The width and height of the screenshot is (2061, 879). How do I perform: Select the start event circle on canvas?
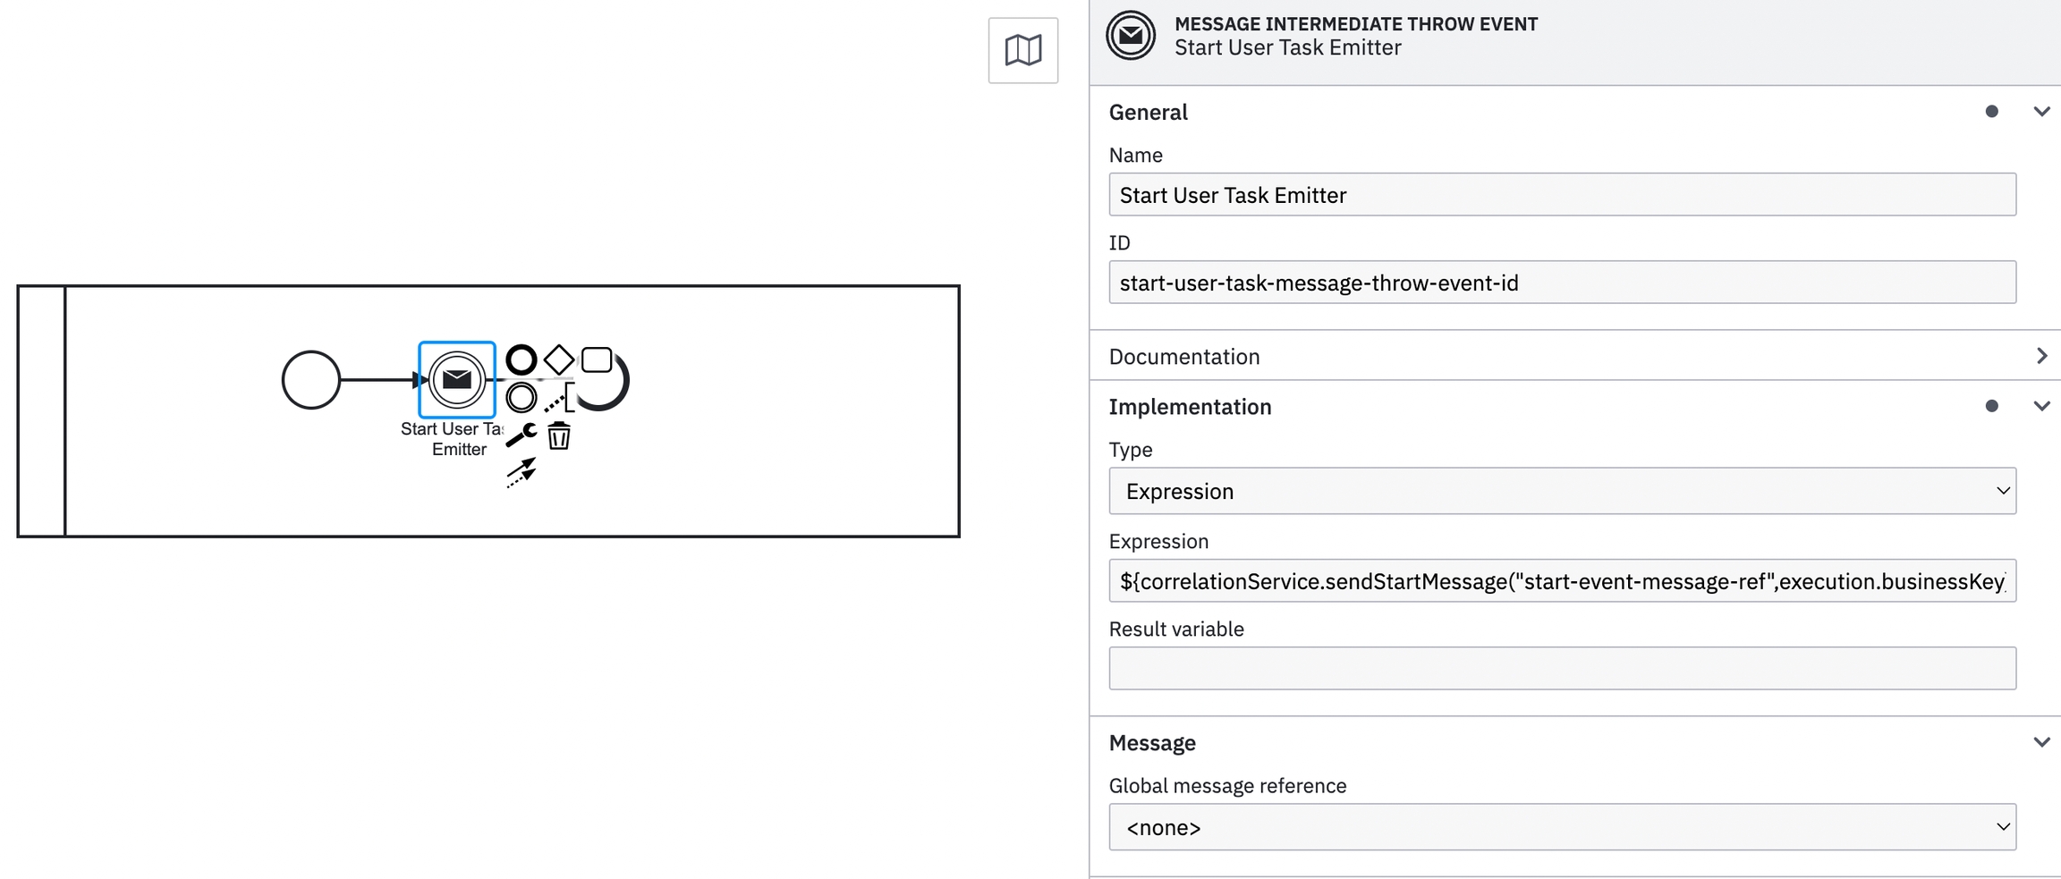tap(311, 380)
